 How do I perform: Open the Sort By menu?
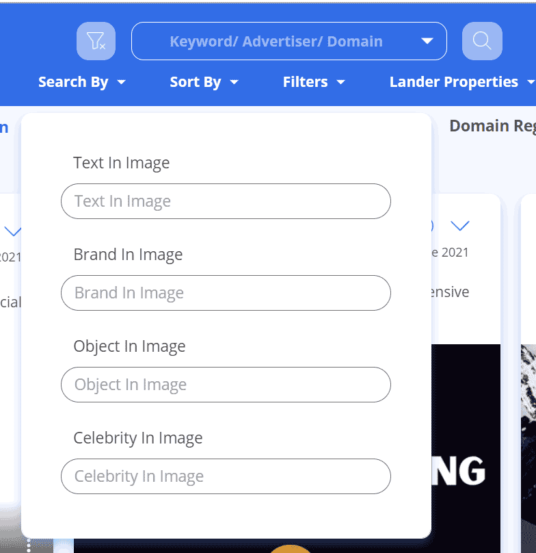pyautogui.click(x=204, y=82)
